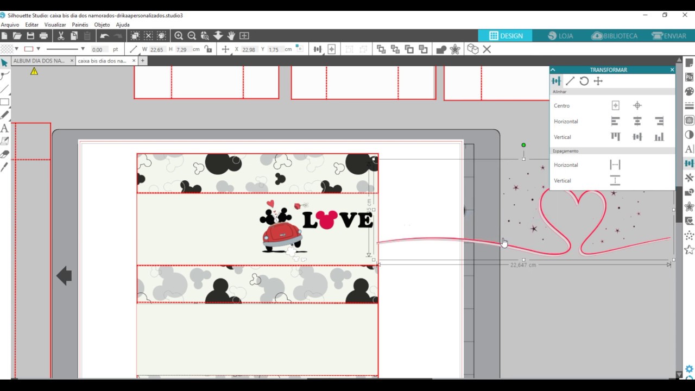The height and width of the screenshot is (391, 695).
Task: Open the Ajuda menu
Action: point(123,24)
